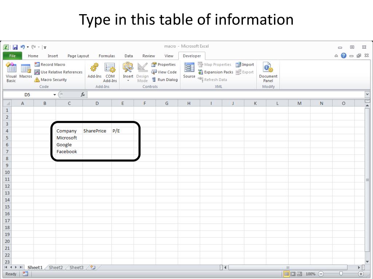Open Macro Security settings
373x279 pixels.
(50, 80)
